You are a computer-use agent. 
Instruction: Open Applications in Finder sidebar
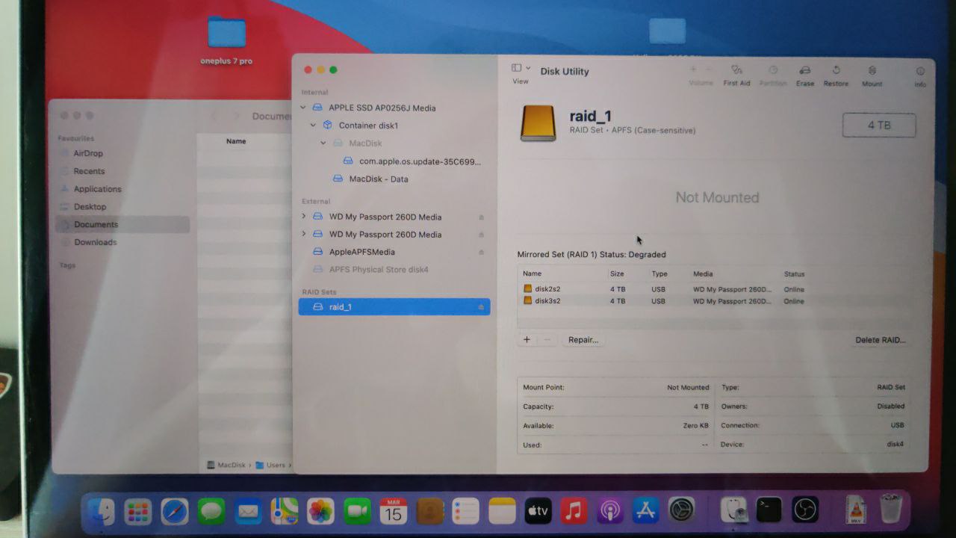click(x=97, y=189)
